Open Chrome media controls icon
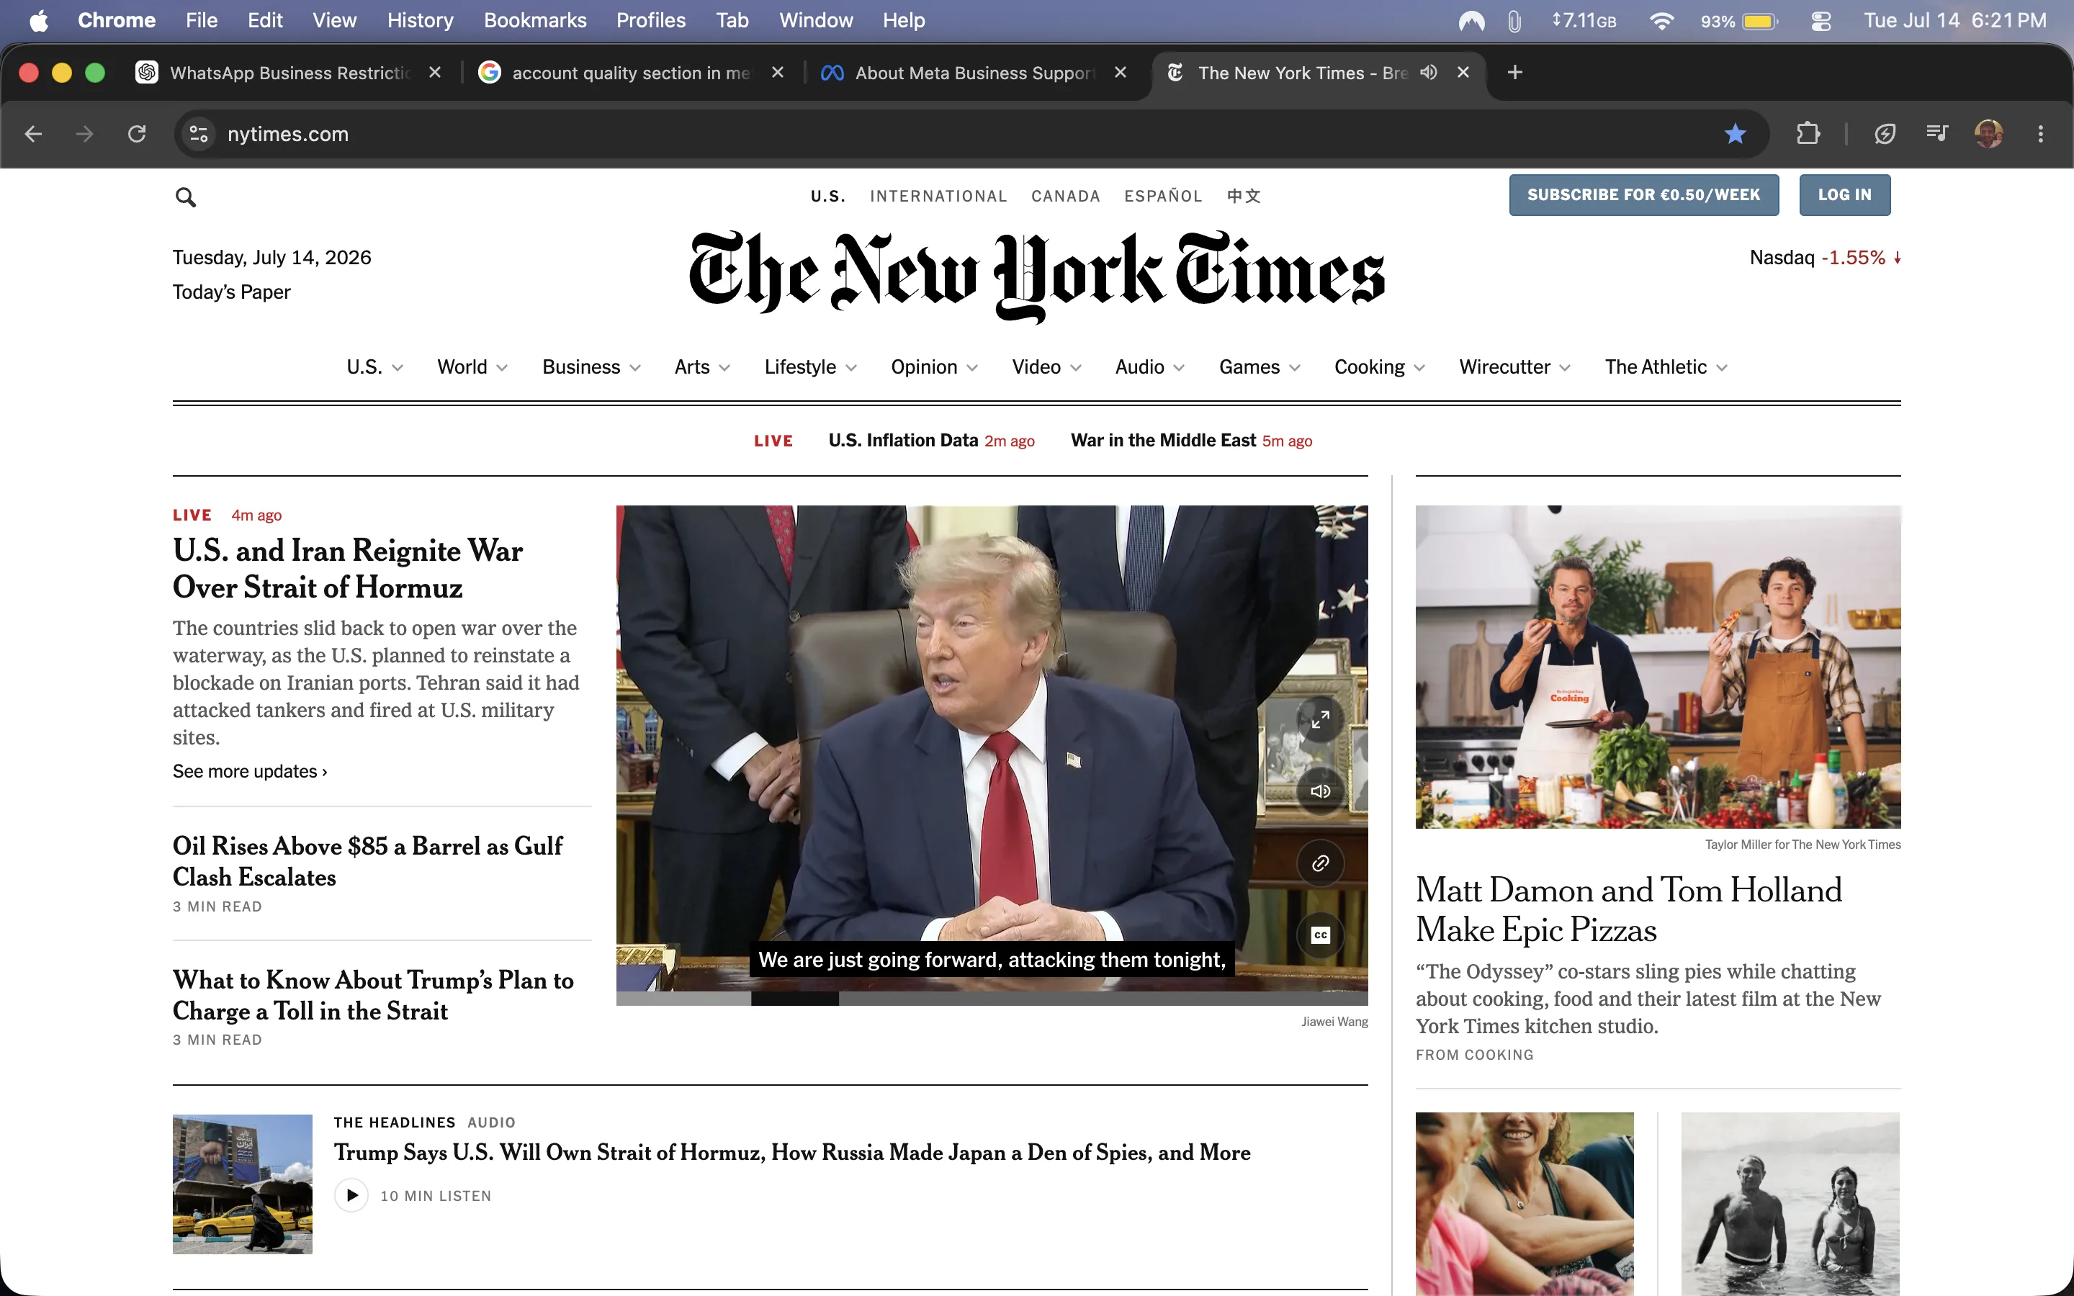Image resolution: width=2074 pixels, height=1296 pixels. (x=1937, y=134)
